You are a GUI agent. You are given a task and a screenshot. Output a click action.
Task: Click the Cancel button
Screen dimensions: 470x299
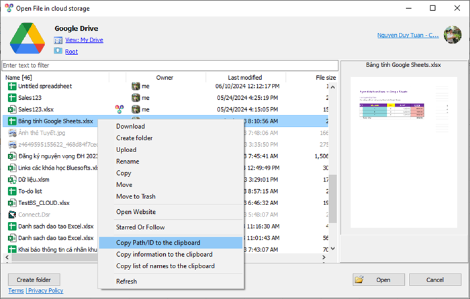coord(435,280)
